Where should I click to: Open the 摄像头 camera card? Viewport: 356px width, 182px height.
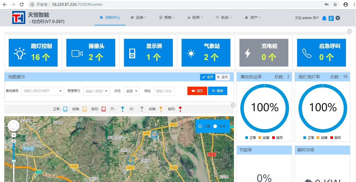tap(91, 53)
